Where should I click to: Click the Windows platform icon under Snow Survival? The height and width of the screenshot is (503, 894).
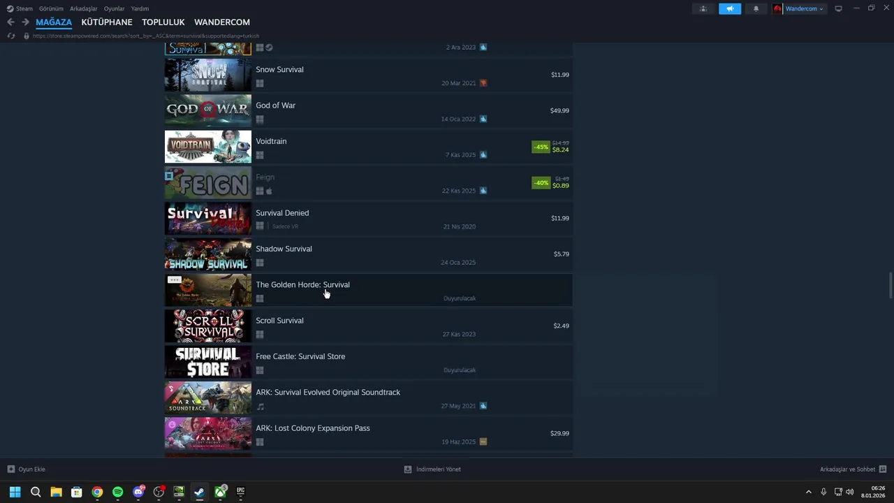pos(260,83)
